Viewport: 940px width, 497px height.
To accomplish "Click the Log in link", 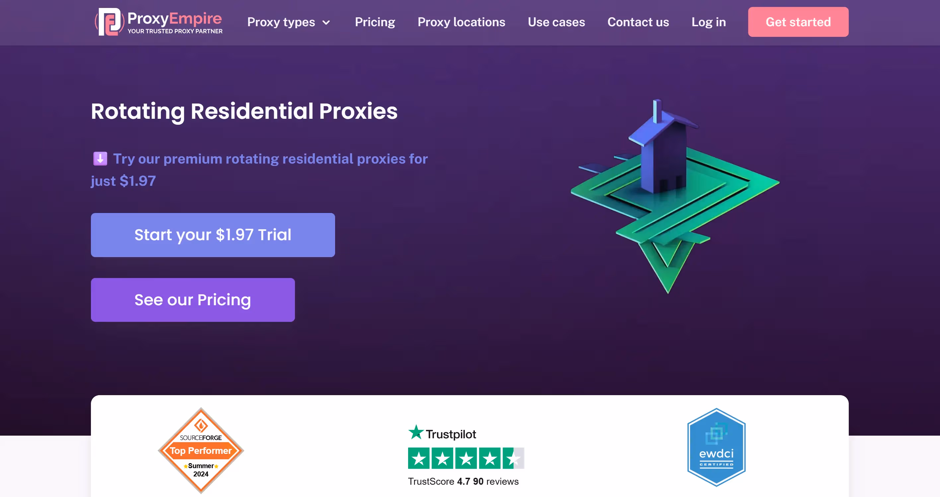I will coord(708,22).
